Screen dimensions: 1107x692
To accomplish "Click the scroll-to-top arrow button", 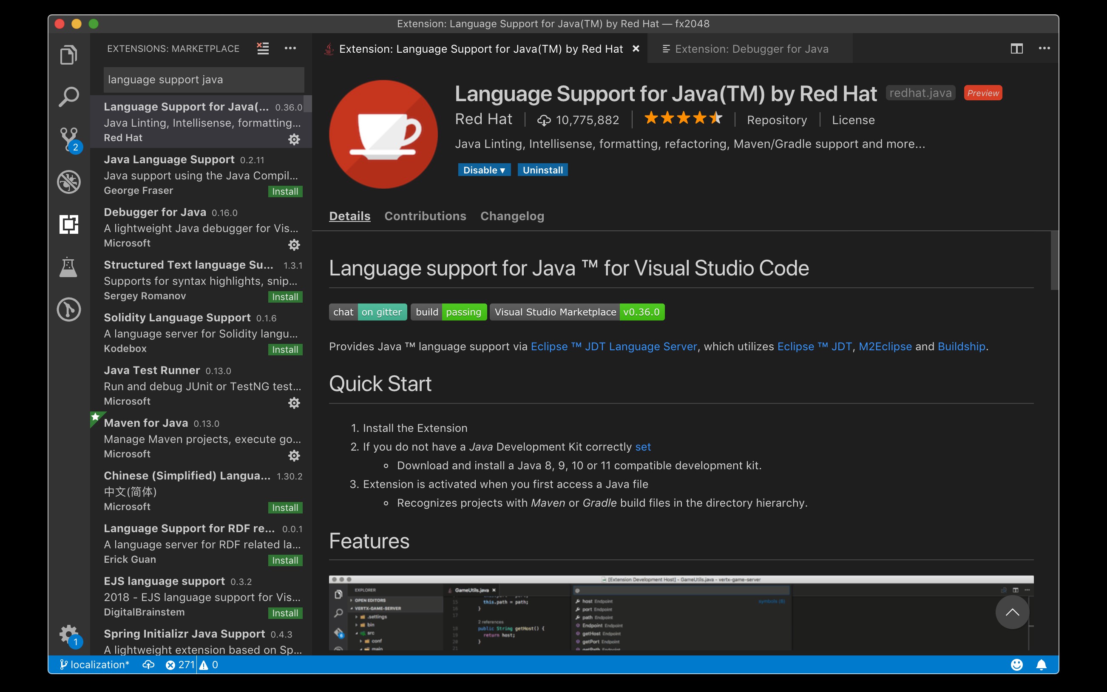I will coord(1012,613).
